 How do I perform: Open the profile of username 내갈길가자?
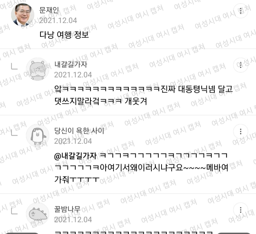tap(71, 64)
